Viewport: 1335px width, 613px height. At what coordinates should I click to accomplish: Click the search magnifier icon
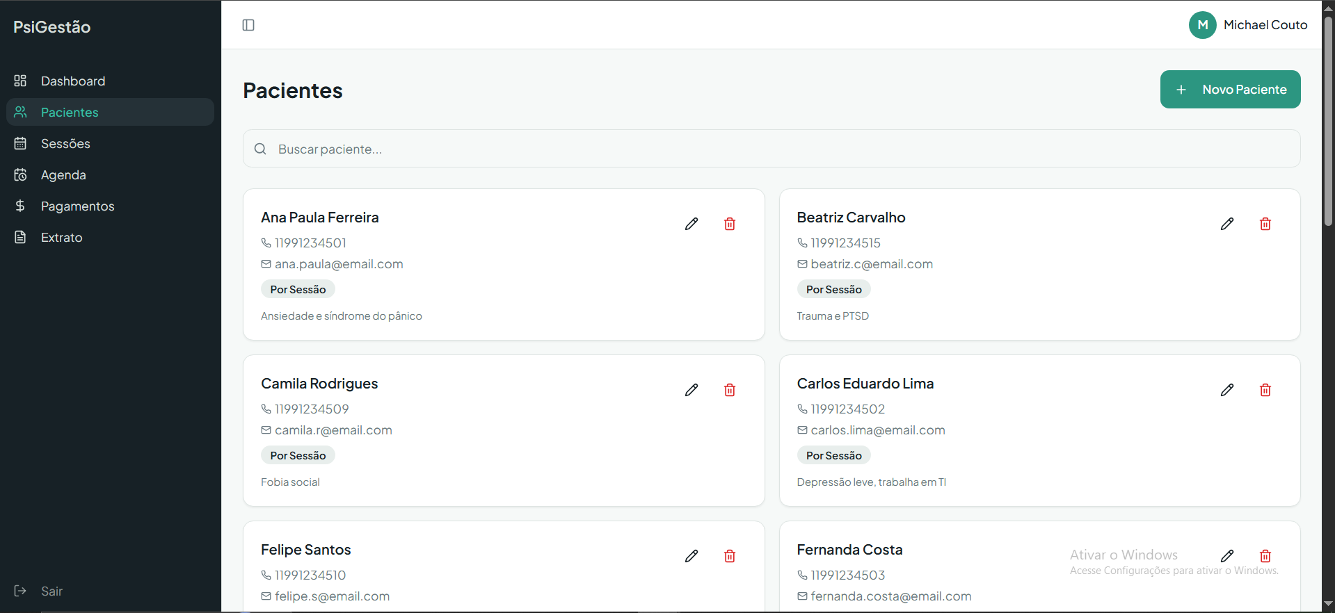pos(260,149)
